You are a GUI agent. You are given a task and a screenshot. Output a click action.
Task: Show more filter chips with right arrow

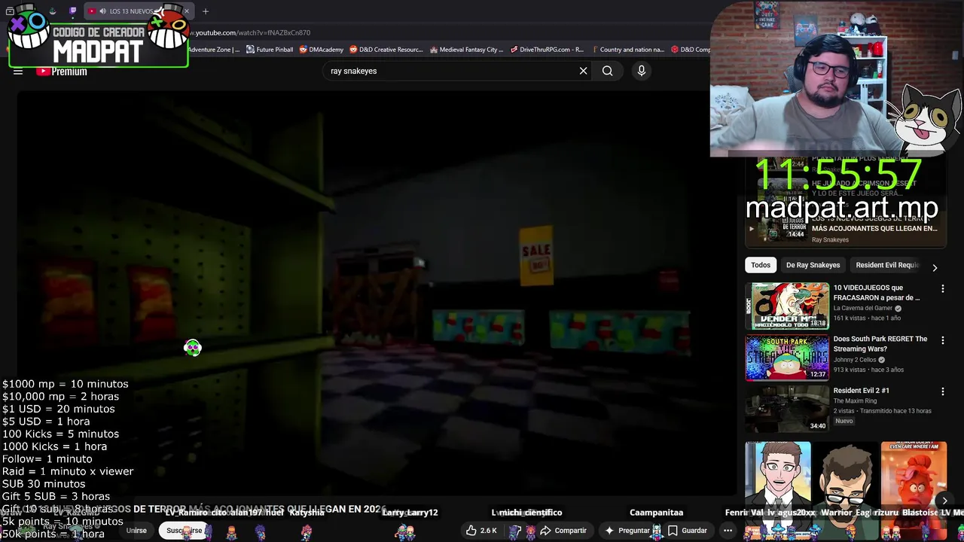point(935,267)
